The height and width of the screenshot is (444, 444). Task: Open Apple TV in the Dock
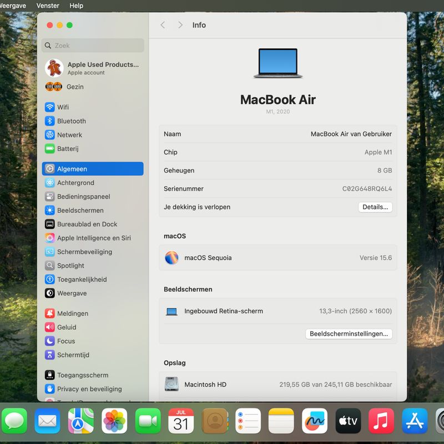(348, 421)
